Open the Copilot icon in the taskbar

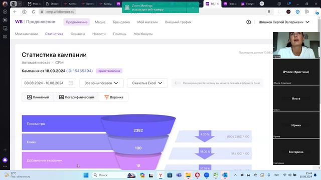142,175
